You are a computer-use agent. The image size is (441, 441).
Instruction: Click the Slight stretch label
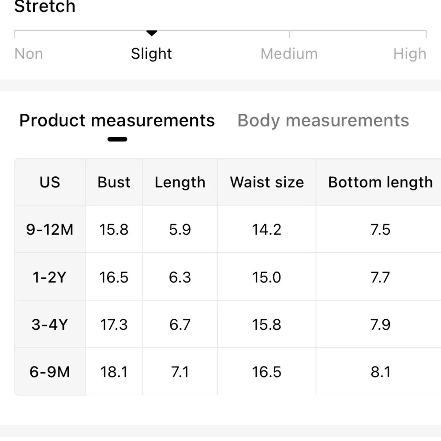[x=151, y=53]
